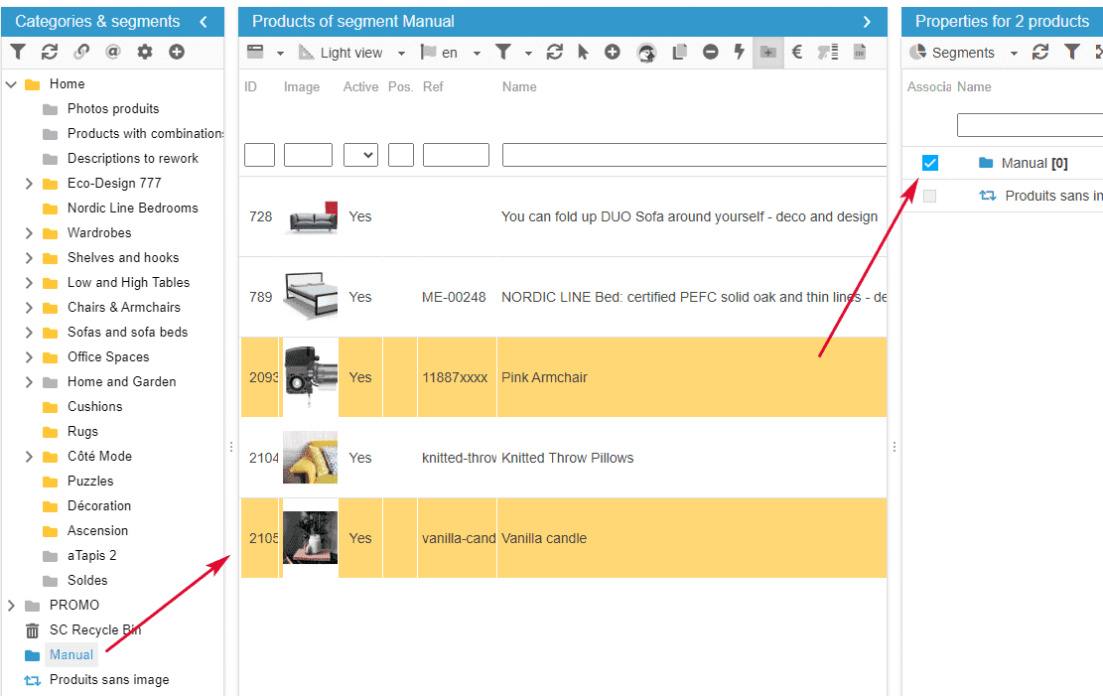Click the filter icon in Categories toolbar

[18, 52]
